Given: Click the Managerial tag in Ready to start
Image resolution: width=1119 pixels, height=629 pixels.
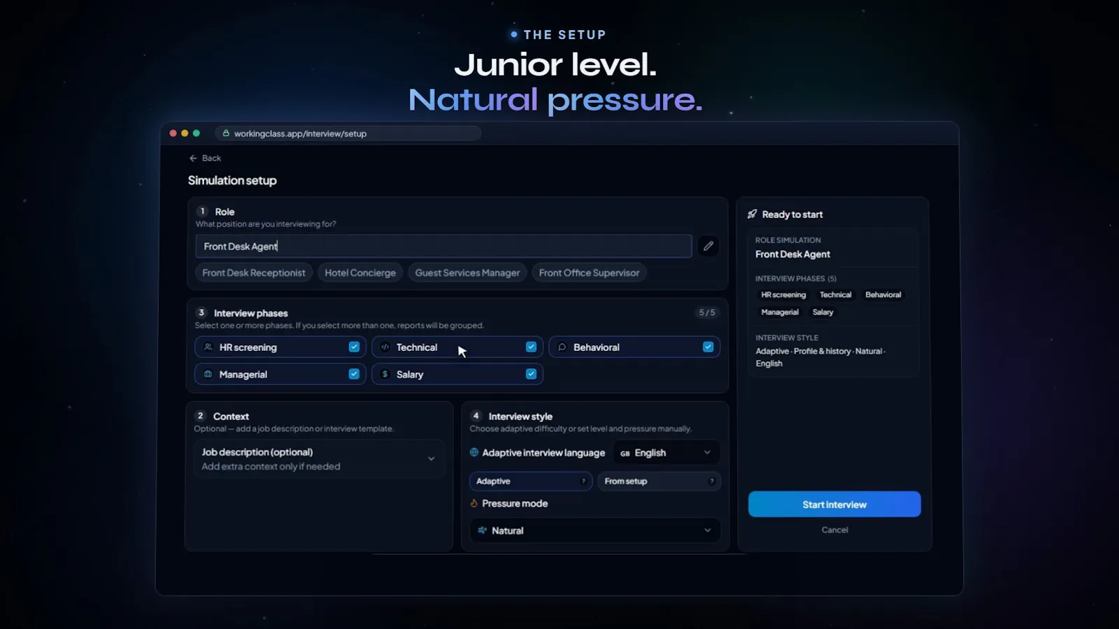Looking at the screenshot, I should coord(780,312).
